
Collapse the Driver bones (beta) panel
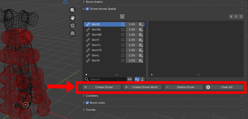(84, 9)
